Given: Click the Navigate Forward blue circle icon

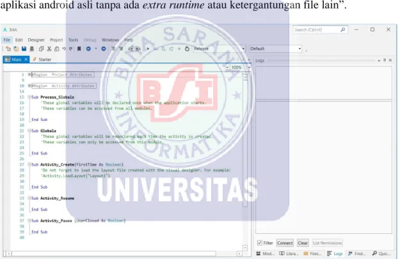Looking at the screenshot, I should click(104, 49).
